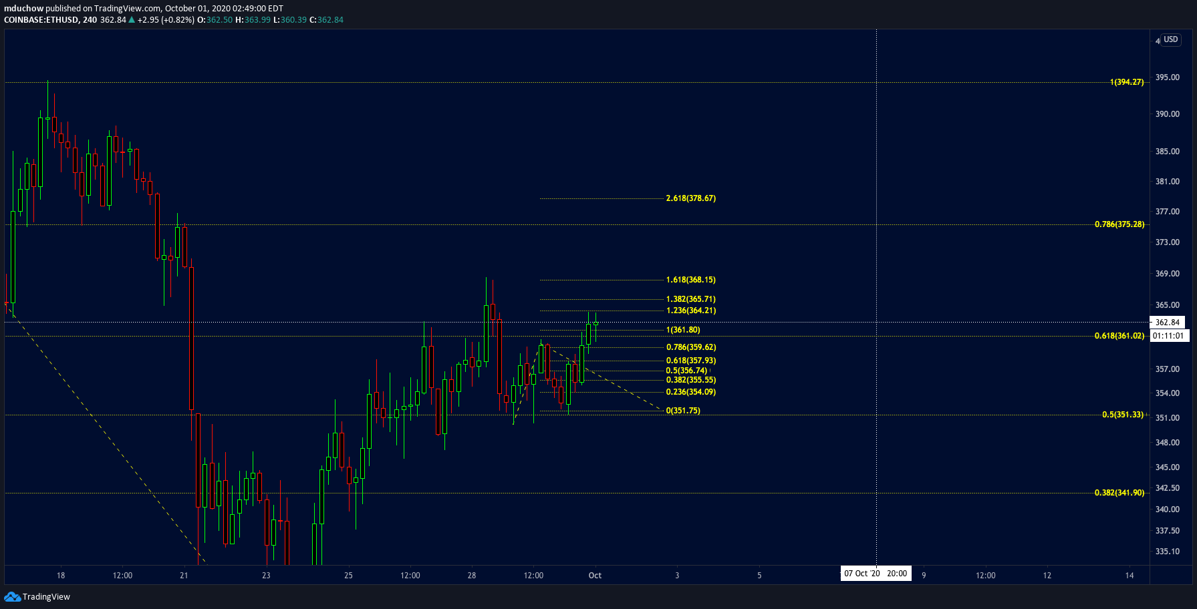The width and height of the screenshot is (1197, 609).
Task: Click the Fib level label 0.382(341.90)
Action: point(1119,493)
